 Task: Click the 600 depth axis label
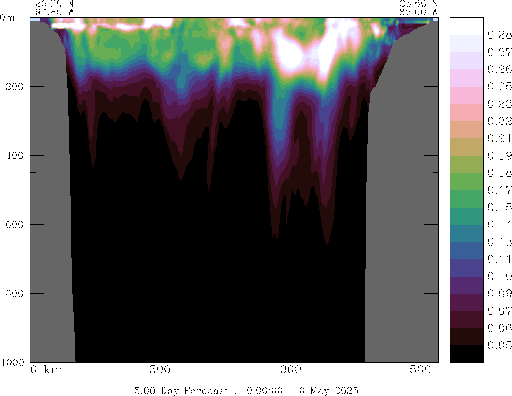coord(15,225)
